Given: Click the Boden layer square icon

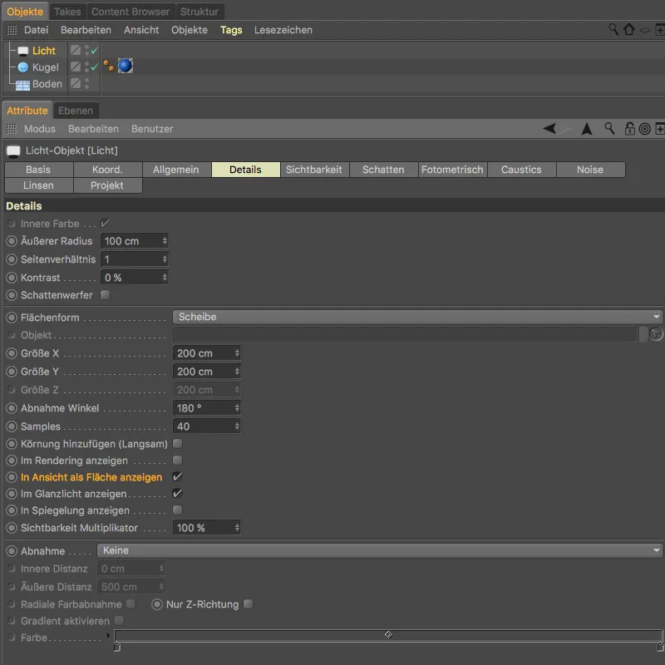Looking at the screenshot, I should tap(76, 83).
